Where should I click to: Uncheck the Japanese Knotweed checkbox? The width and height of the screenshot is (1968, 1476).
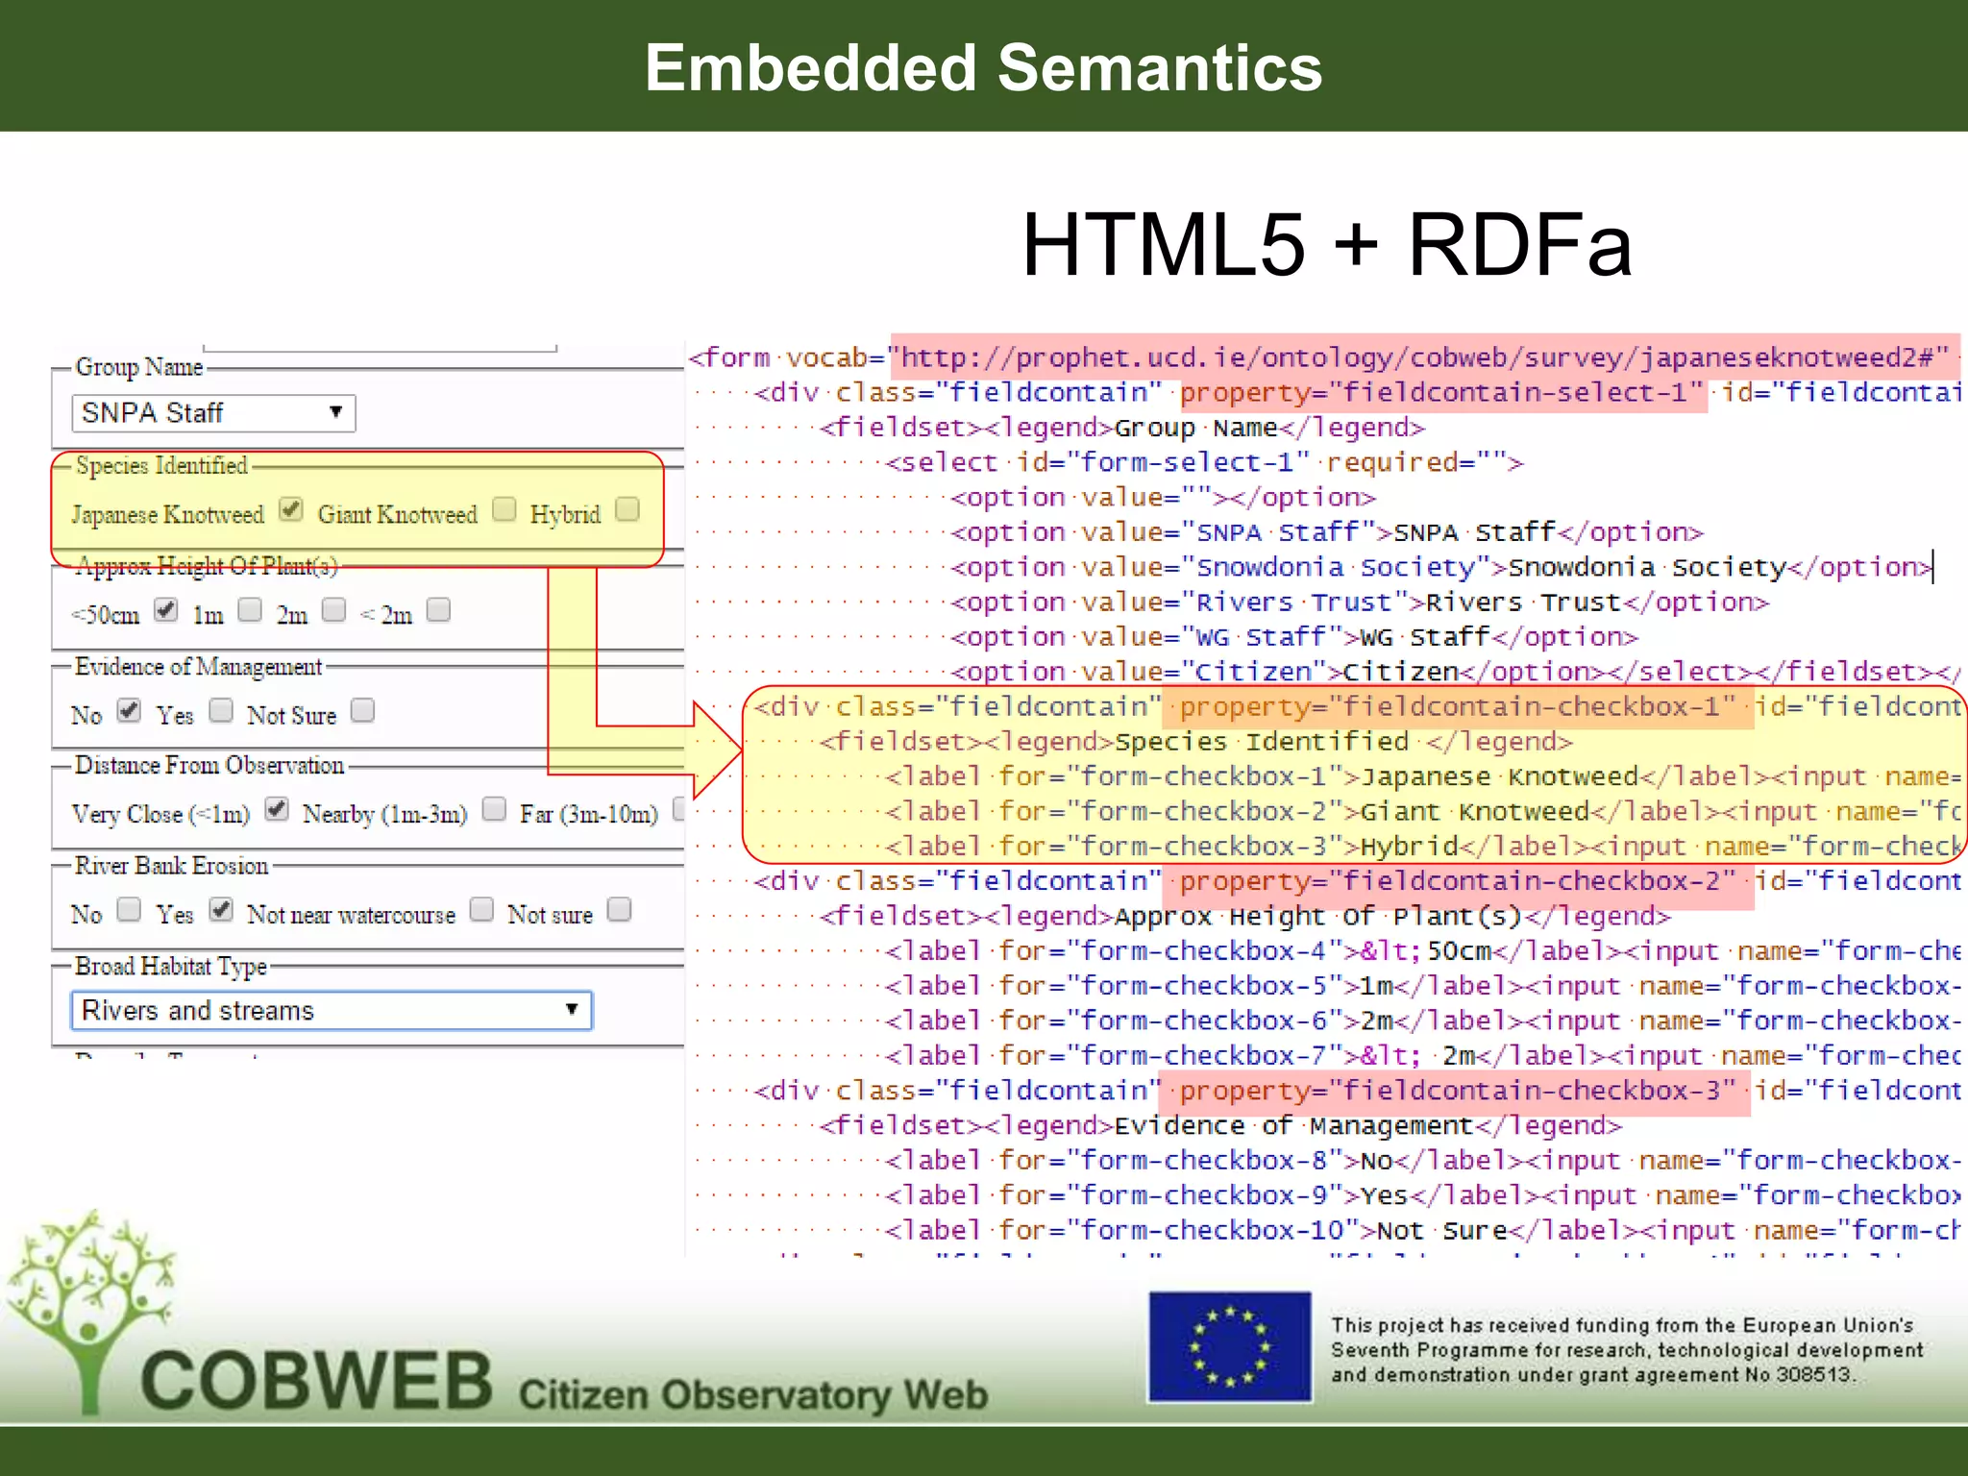[291, 509]
